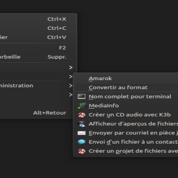The image size is (178, 178).
Task: Click the terminal icon beside Nom complet pour terminal
Action: click(81, 97)
